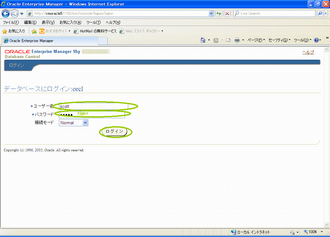Click the browser Forward arrow button
This screenshot has width=330, height=237.
[15, 13]
